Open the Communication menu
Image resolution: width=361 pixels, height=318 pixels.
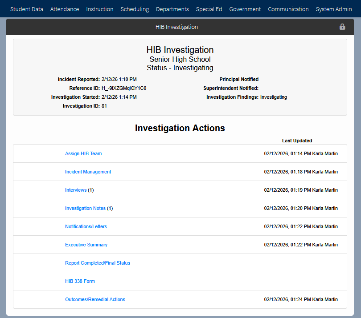(288, 9)
